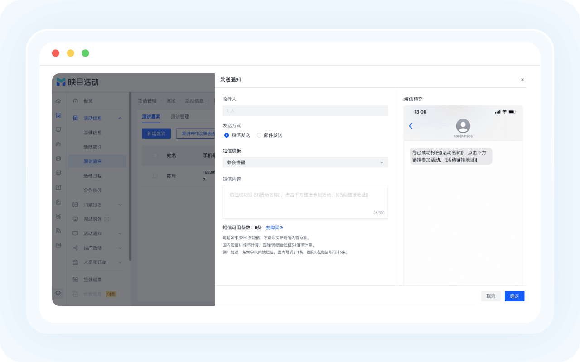The image size is (580, 362).
Task: Expand the 门票报名 submenu chevron
Action: (x=120, y=205)
